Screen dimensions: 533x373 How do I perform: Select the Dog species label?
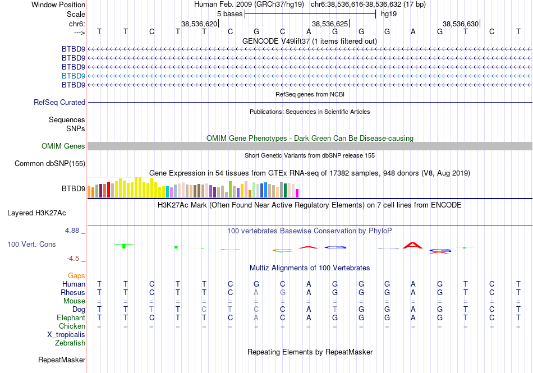(x=79, y=309)
